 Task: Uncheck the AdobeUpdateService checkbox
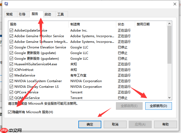(x=11, y=30)
